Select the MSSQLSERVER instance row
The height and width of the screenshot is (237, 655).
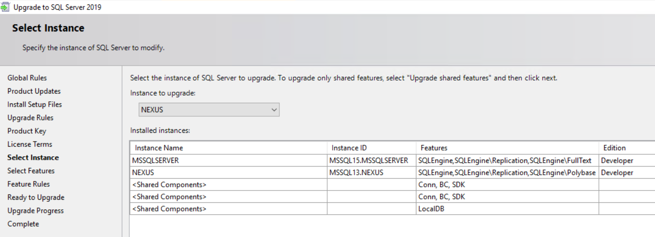[x=393, y=160]
